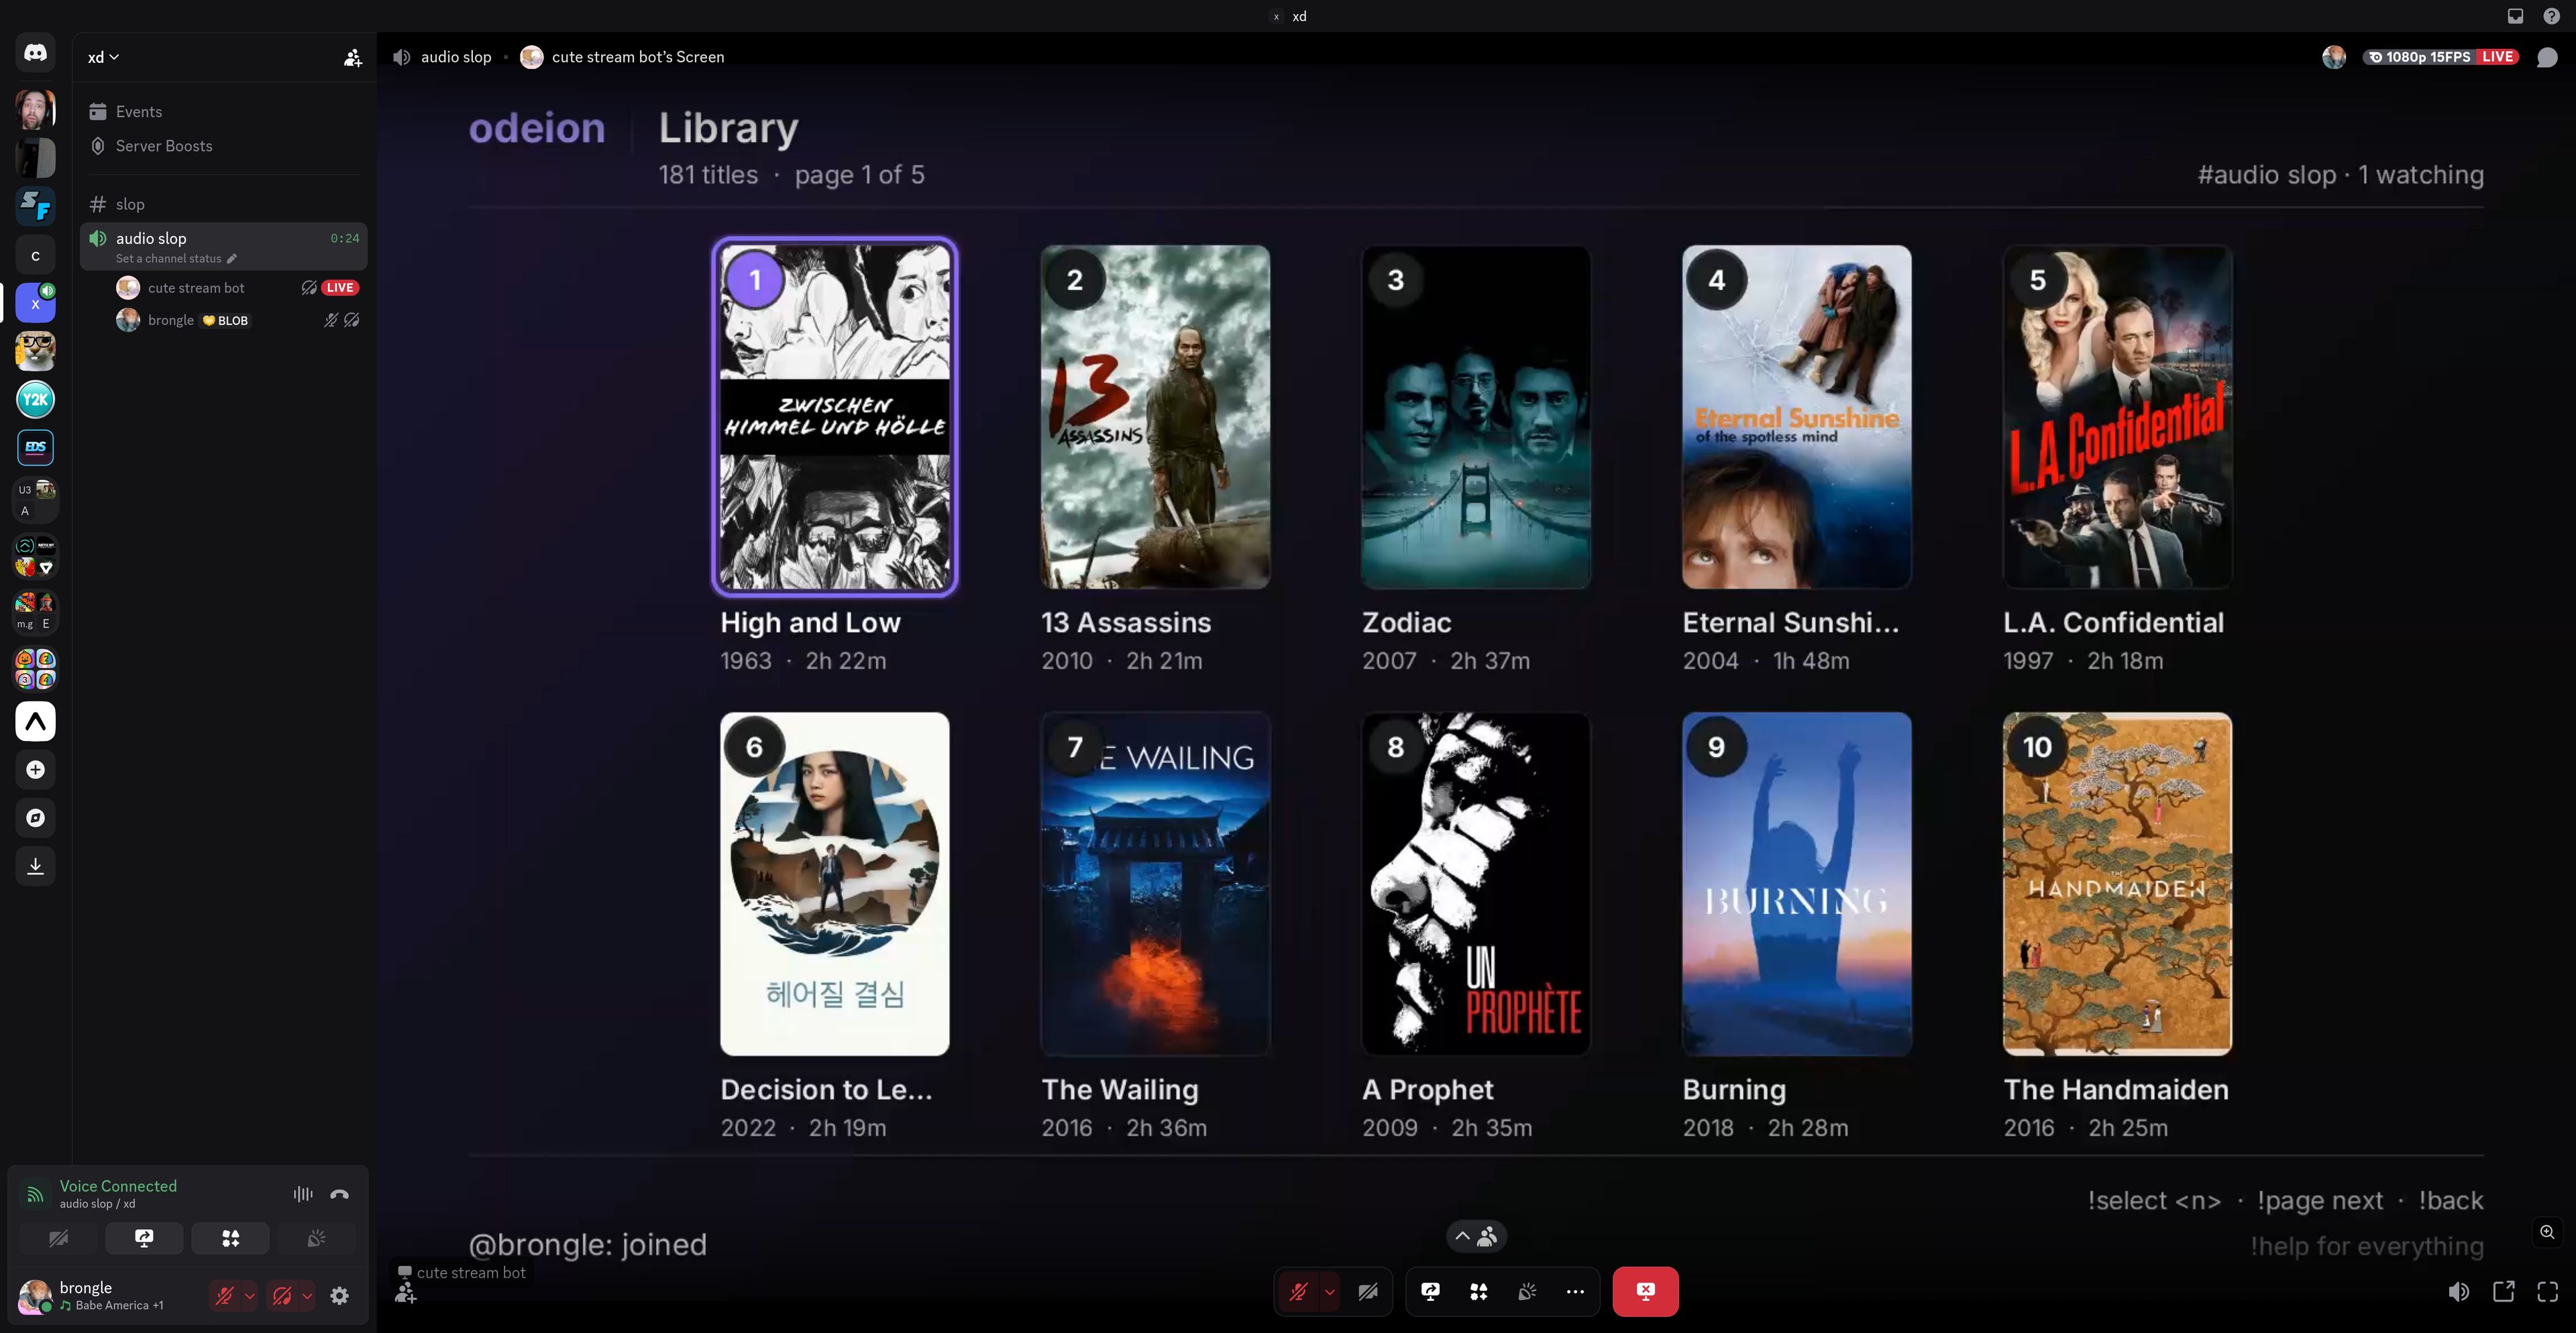Enter fullscreen mode icon at bottom right
This screenshot has width=2576, height=1333.
coord(2547,1291)
